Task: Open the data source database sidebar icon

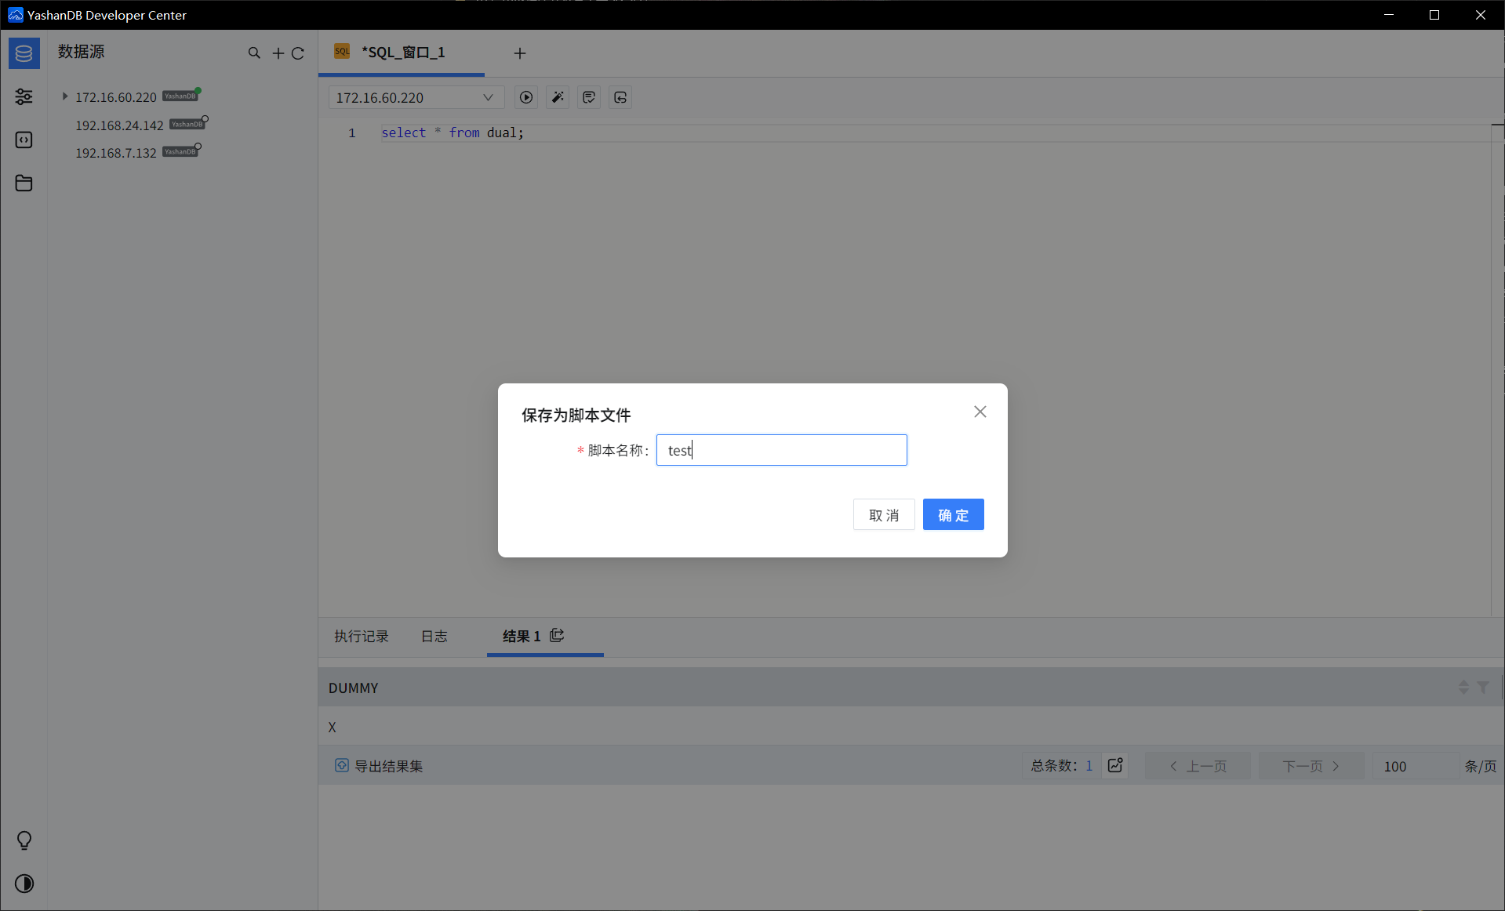Action: (x=24, y=53)
